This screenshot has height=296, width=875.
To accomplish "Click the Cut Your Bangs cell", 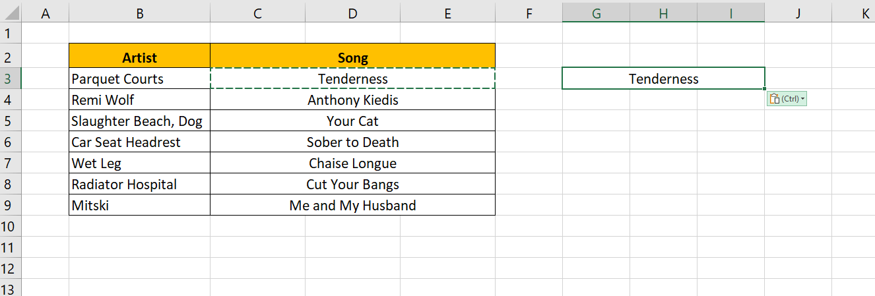I will click(x=352, y=185).
